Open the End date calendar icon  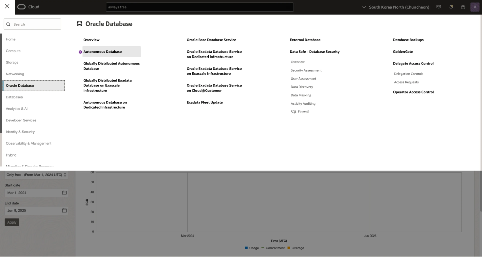pyautogui.click(x=64, y=210)
